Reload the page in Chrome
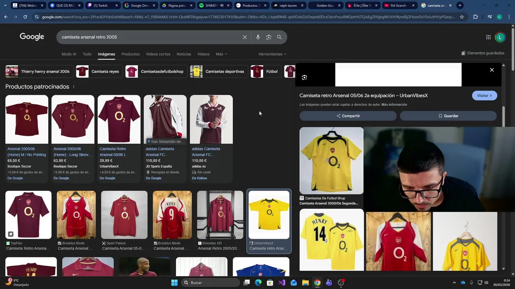This screenshot has height=289, width=515. click(x=25, y=17)
